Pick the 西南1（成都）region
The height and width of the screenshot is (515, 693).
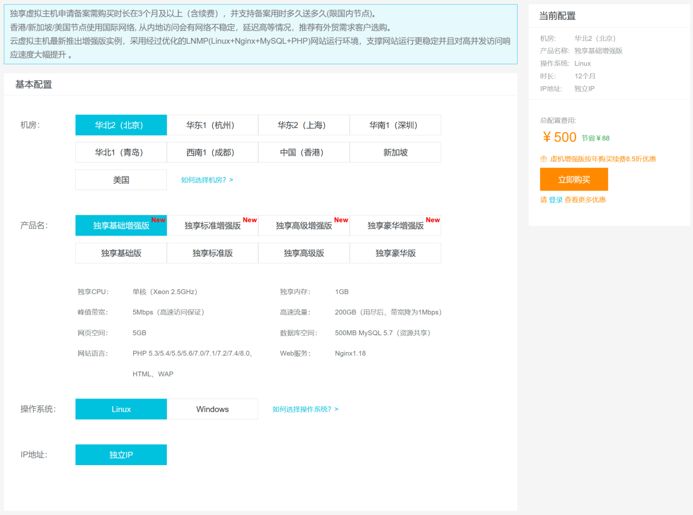(212, 152)
